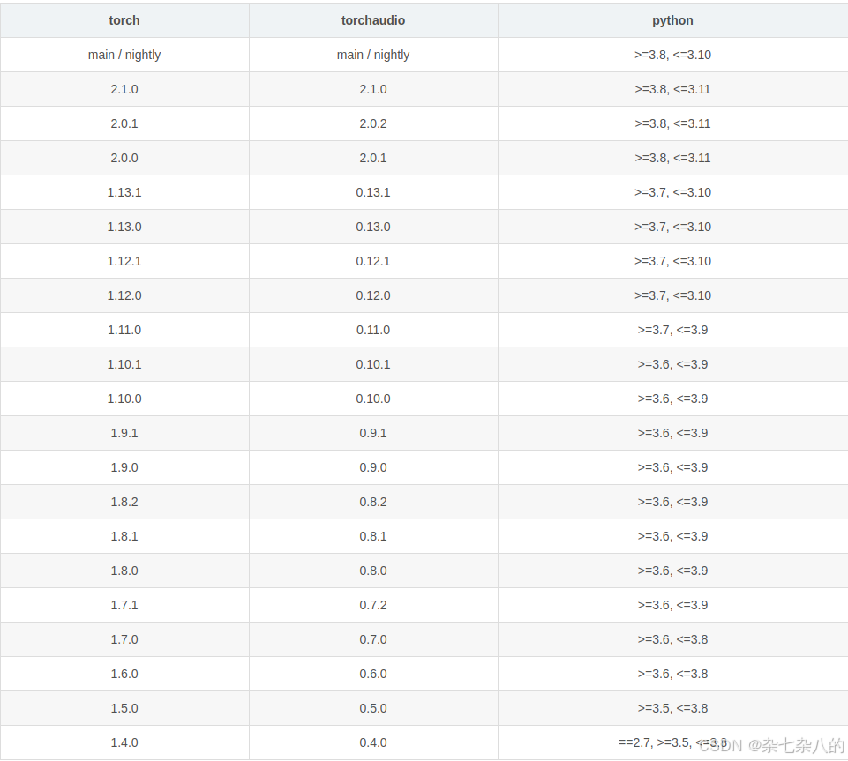
Task: Click the torchaudio column header
Action: (373, 20)
